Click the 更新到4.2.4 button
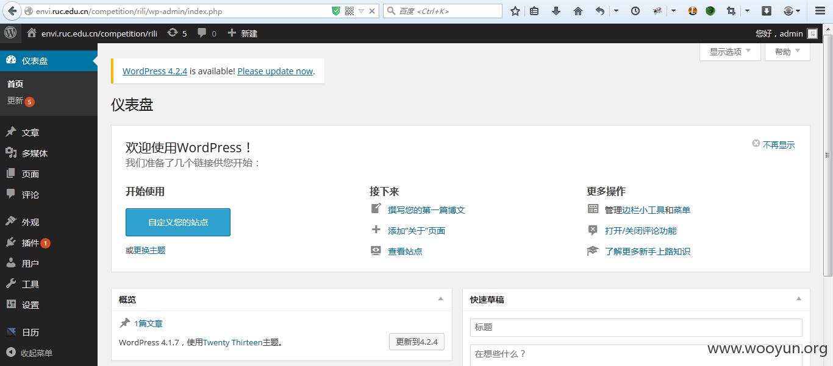Image resolution: width=833 pixels, height=366 pixels. (416, 342)
